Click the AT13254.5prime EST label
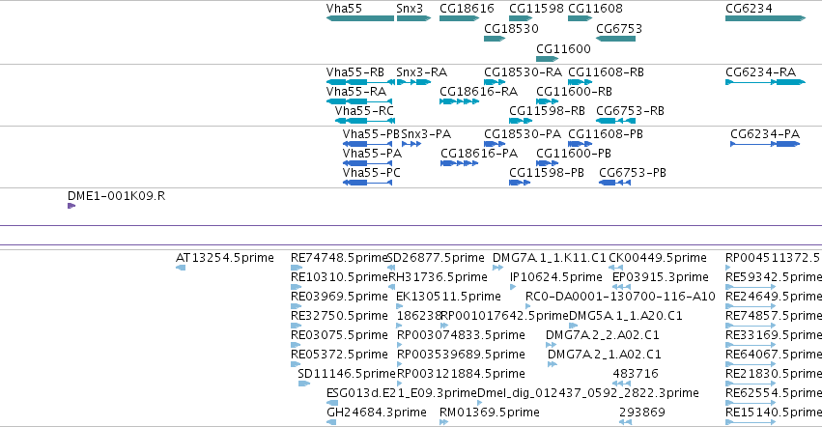This screenshot has width=822, height=427. coord(225,258)
